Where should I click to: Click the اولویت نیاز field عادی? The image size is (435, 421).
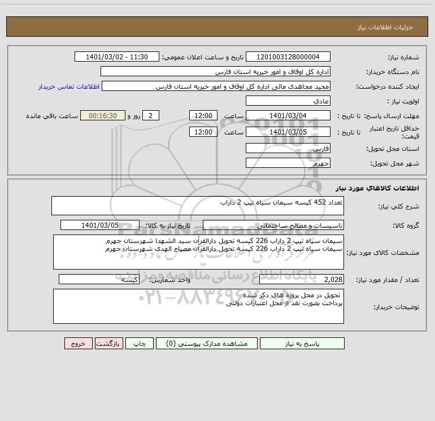(288, 101)
